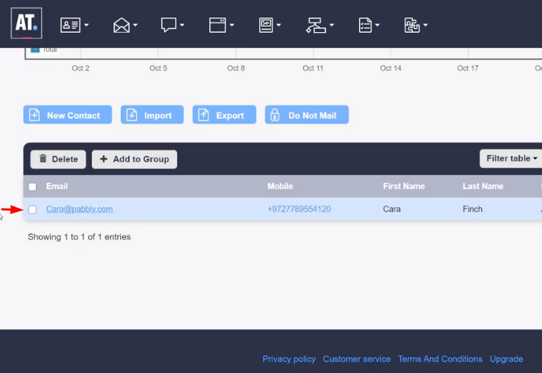542x373 pixels.
Task: Open the browser window icon menu
Action: point(217,25)
